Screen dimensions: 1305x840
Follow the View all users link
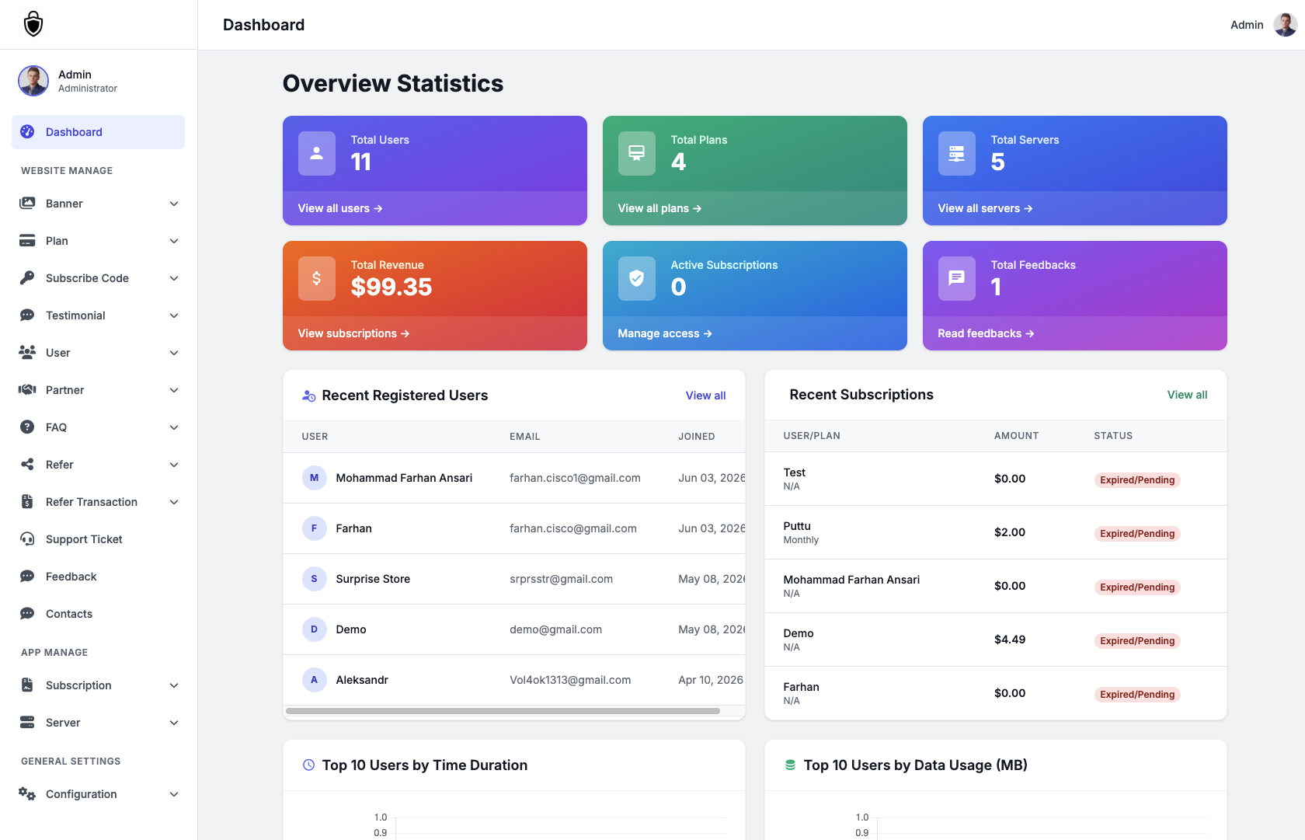[x=340, y=208]
